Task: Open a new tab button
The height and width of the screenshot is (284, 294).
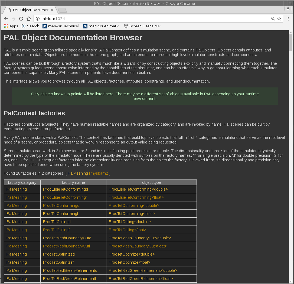Action: click(x=62, y=10)
